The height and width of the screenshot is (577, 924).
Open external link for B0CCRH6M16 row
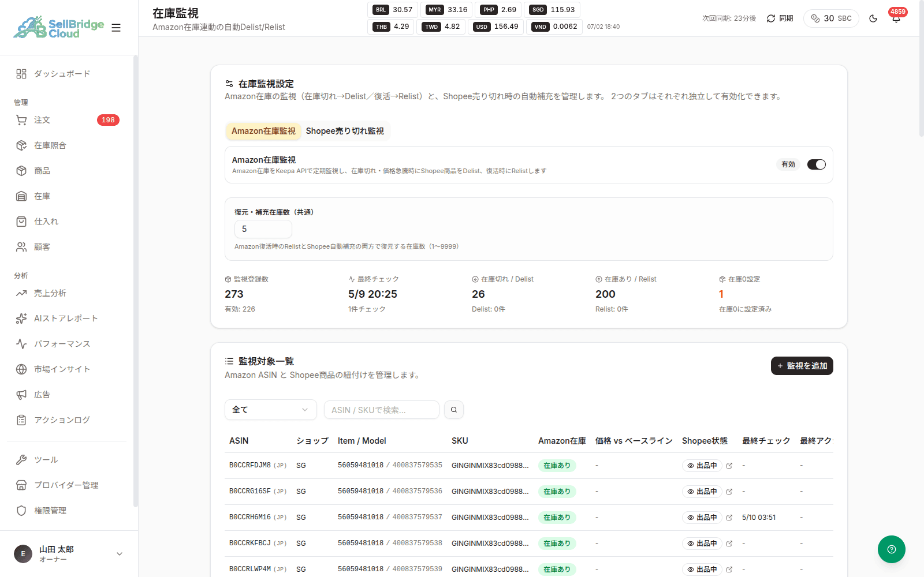click(x=729, y=518)
